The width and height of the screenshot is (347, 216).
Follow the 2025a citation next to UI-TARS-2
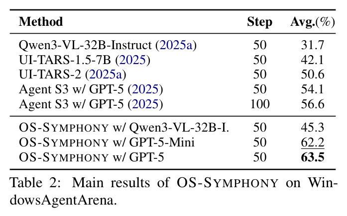click(x=106, y=74)
